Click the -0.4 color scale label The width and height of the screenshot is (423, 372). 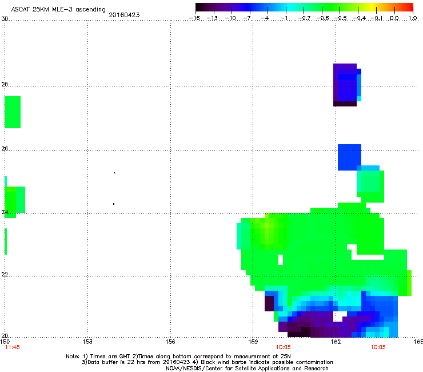click(360, 18)
